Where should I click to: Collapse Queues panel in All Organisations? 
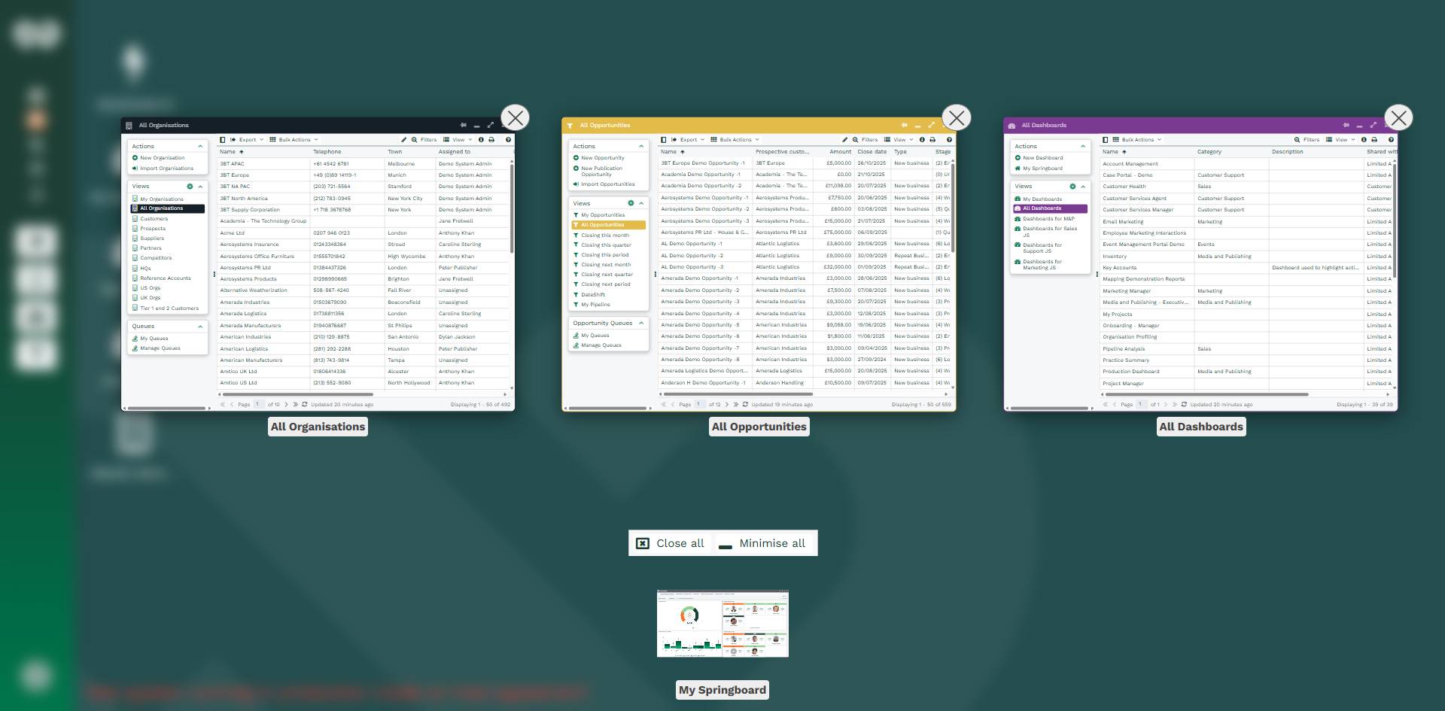200,327
